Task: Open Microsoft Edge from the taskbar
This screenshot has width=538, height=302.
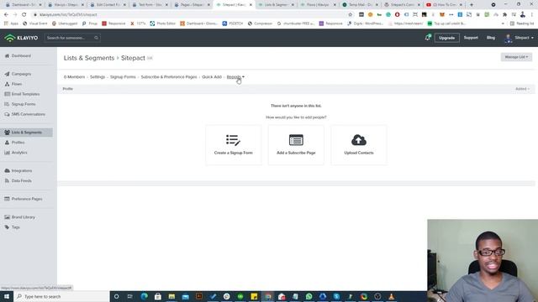Action: [x=144, y=296]
